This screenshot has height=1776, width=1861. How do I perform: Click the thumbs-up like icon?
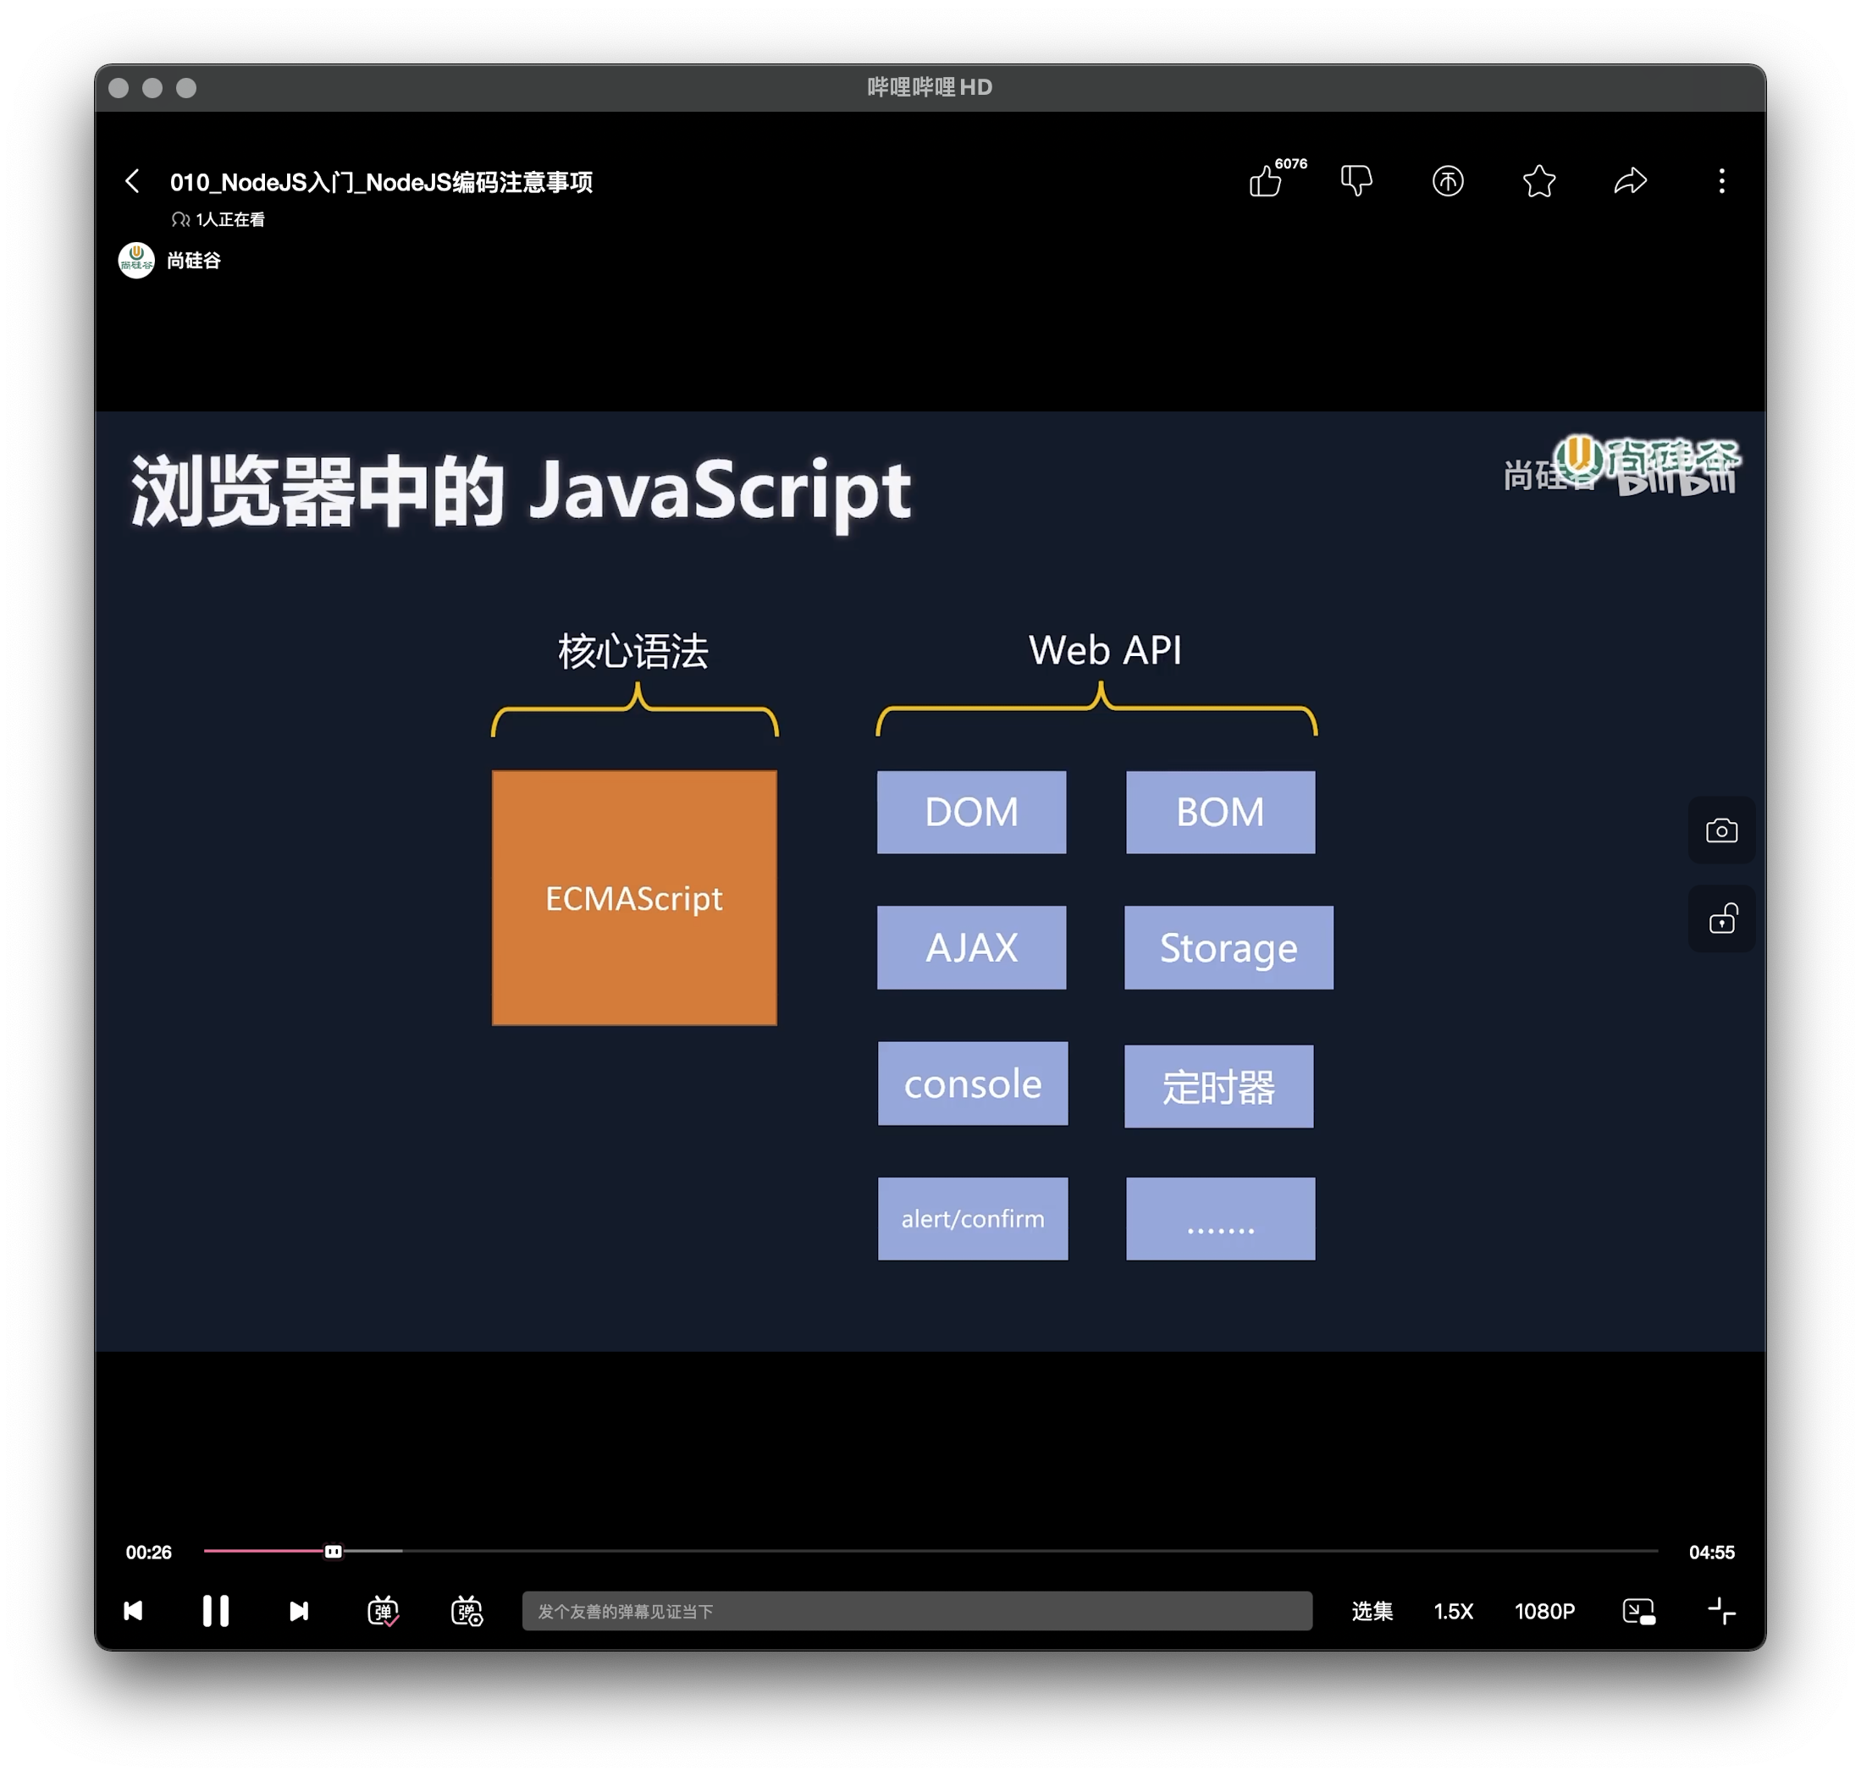[x=1265, y=181]
